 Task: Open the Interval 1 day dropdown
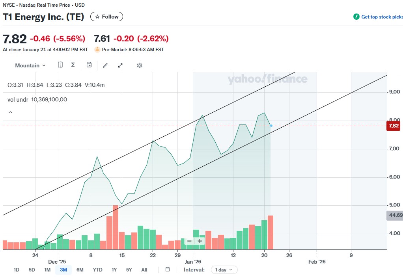[x=224, y=270]
